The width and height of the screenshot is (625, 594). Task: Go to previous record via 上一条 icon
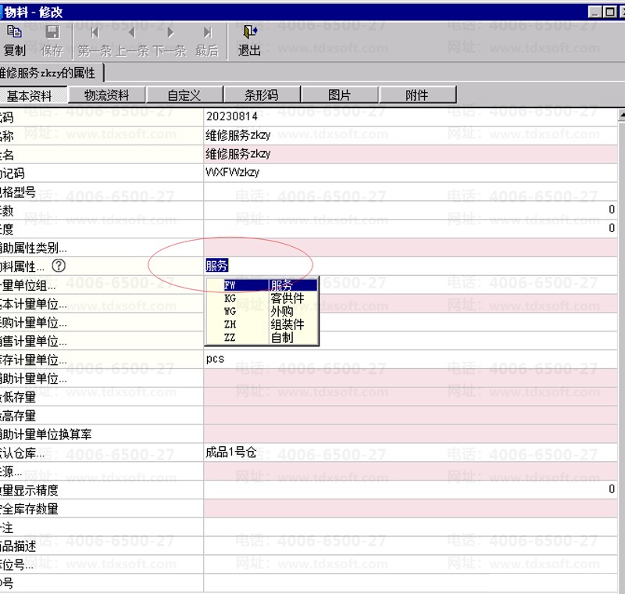point(131,32)
